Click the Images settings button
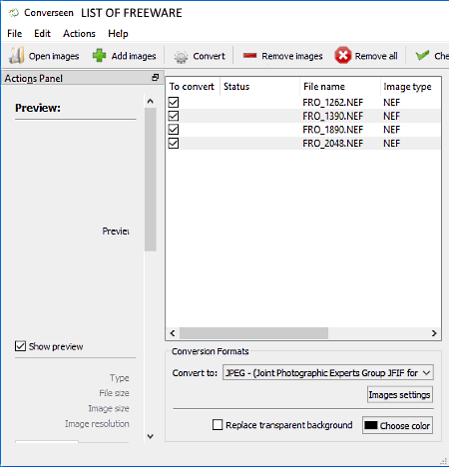This screenshot has height=467, width=449. [x=400, y=394]
